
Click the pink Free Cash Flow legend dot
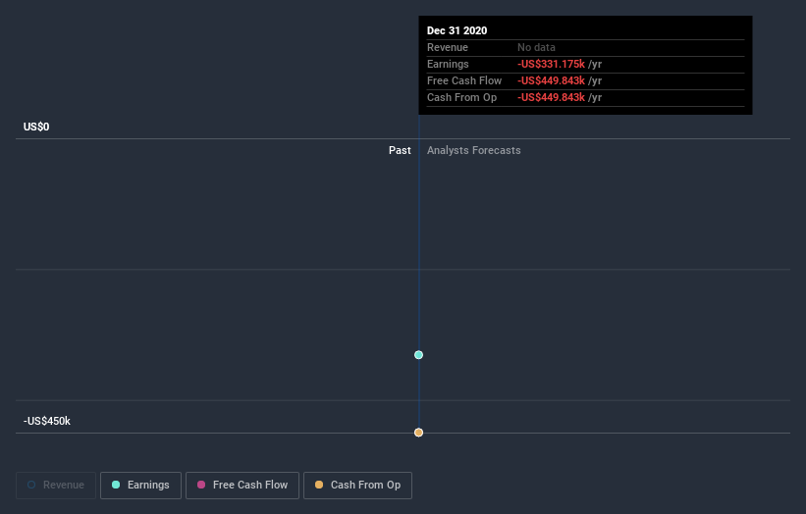(x=201, y=485)
